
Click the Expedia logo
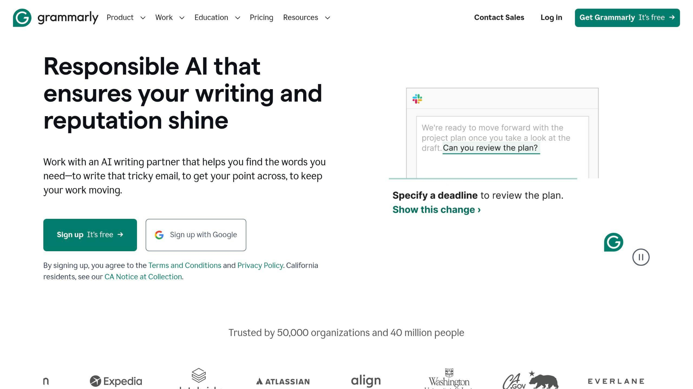coord(116,381)
